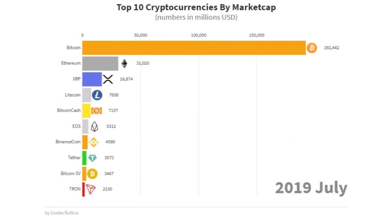
Task: Click the gray Ethereum bar
Action: 100,63
